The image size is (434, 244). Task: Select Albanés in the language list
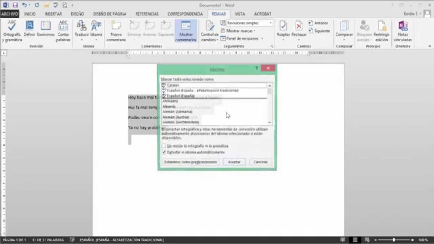(214, 106)
